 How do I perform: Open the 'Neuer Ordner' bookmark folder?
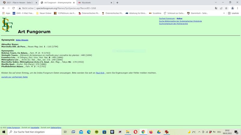(44, 13)
